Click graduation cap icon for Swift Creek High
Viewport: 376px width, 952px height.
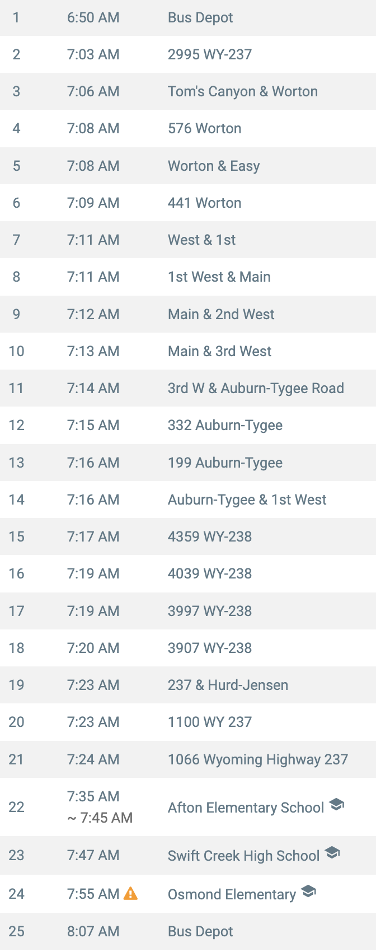click(332, 853)
